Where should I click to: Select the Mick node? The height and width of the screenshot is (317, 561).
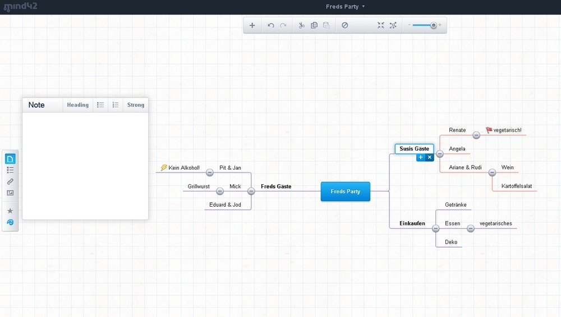coord(235,186)
